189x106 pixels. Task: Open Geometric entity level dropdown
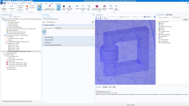tap(74, 28)
